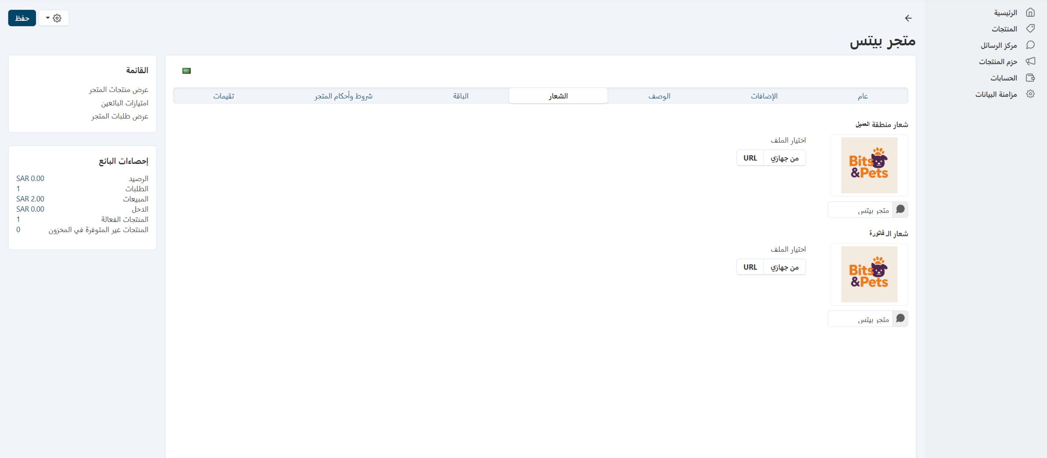Click the invoice logo thumbnail image
The image size is (1047, 458).
point(869,274)
